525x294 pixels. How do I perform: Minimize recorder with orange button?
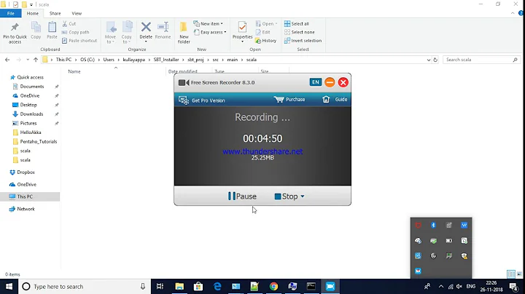pos(330,82)
